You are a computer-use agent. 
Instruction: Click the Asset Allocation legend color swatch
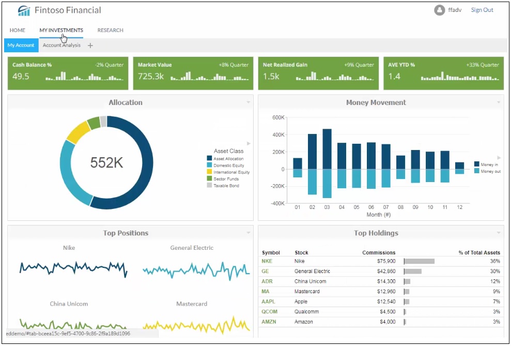tap(209, 158)
